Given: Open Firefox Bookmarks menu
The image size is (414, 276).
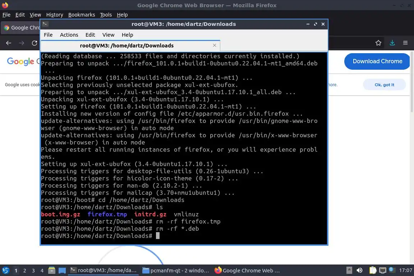Looking at the screenshot, I should point(82,15).
